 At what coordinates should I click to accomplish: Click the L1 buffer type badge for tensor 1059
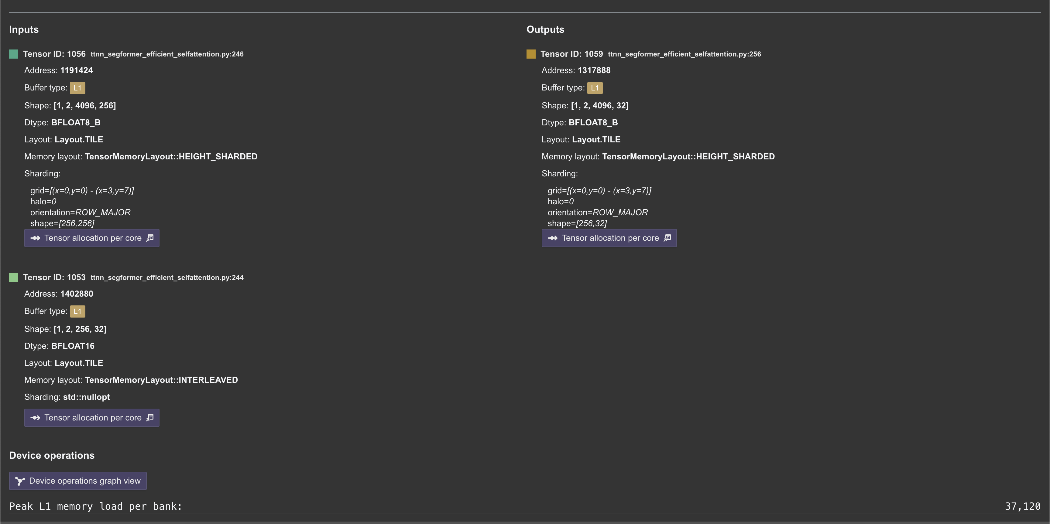click(x=595, y=87)
